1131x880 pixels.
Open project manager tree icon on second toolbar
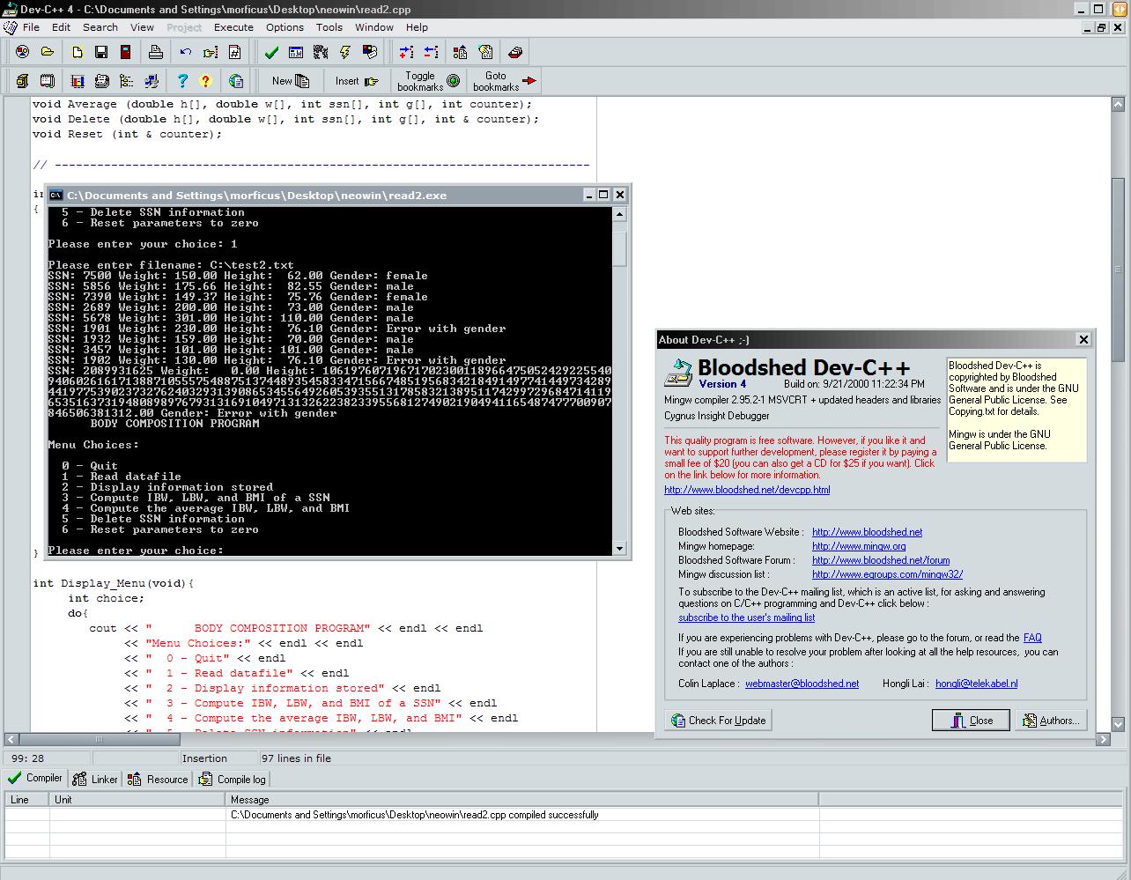(126, 80)
